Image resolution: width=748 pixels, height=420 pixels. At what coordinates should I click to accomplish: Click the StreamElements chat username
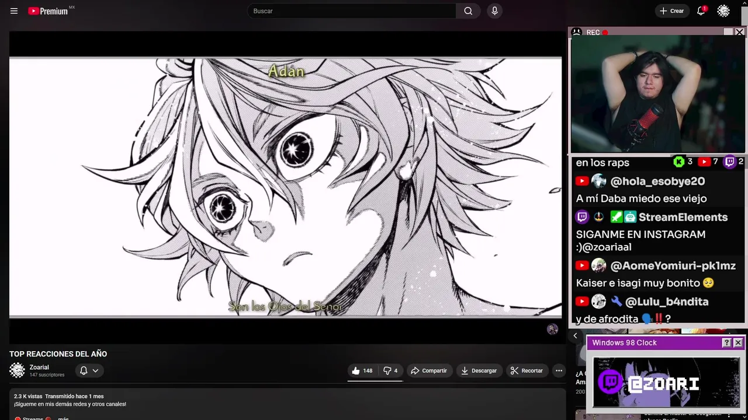[x=683, y=217]
